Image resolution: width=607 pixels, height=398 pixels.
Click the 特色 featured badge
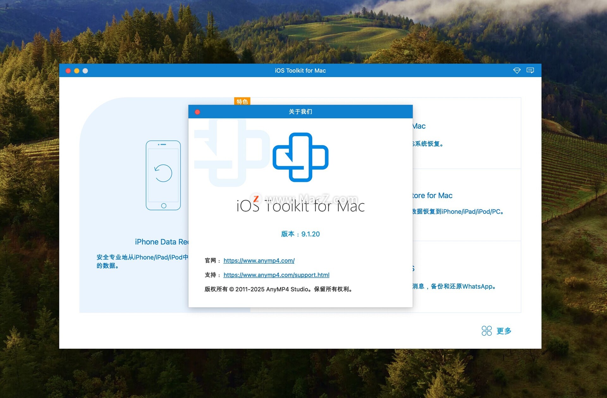pos(242,101)
